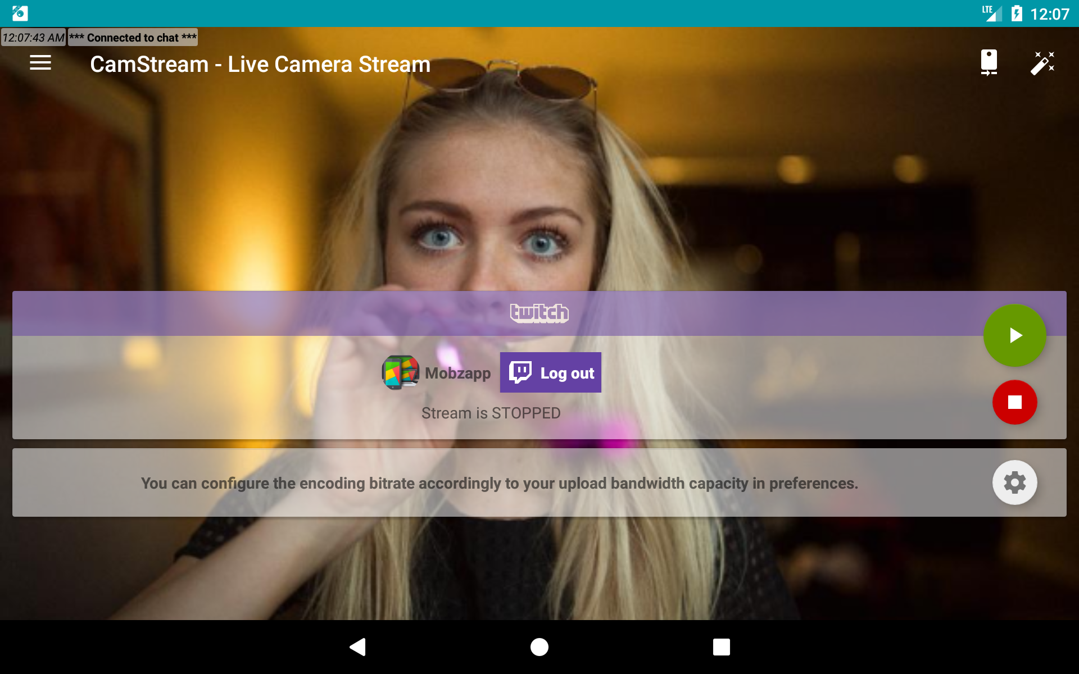Tap the battery charging icon

1016,13
